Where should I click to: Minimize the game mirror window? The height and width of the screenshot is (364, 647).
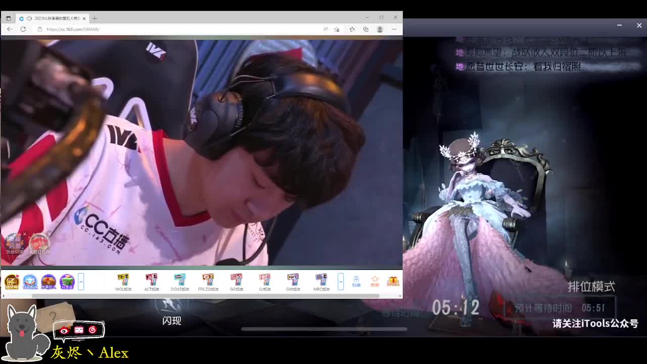coord(620,25)
